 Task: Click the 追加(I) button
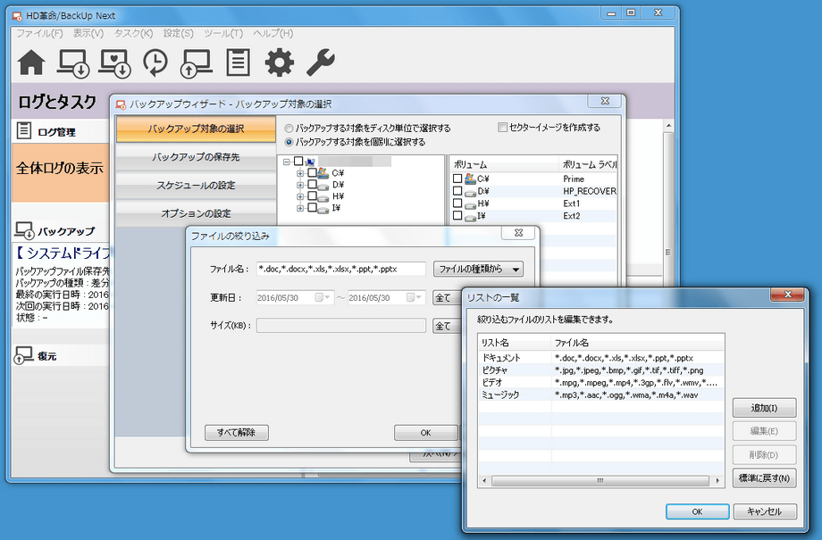pyautogui.click(x=764, y=408)
